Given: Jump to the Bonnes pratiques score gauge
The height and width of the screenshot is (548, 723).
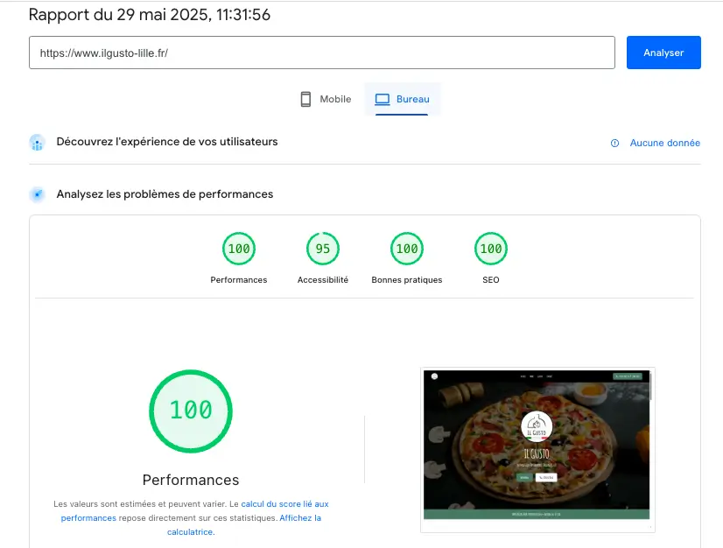Looking at the screenshot, I should (x=406, y=249).
